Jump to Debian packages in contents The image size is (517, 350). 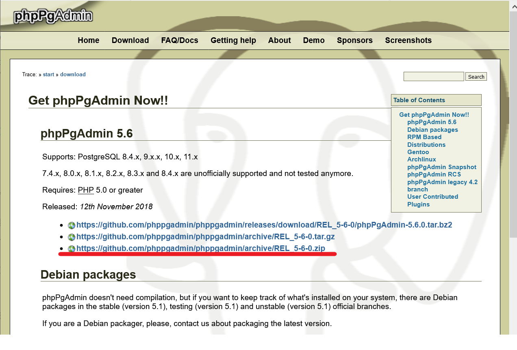pyautogui.click(x=432, y=130)
